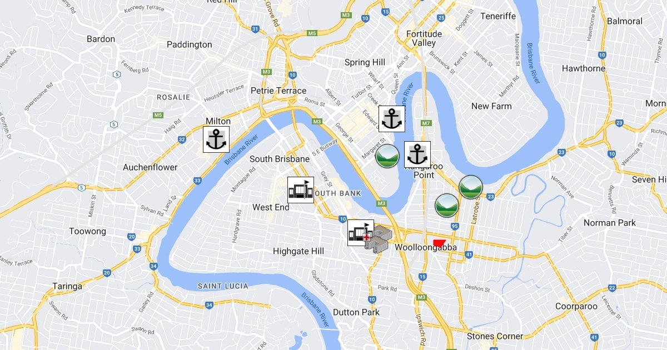Select the Dutton Park label
This screenshot has width=667, height=350.
(356, 312)
